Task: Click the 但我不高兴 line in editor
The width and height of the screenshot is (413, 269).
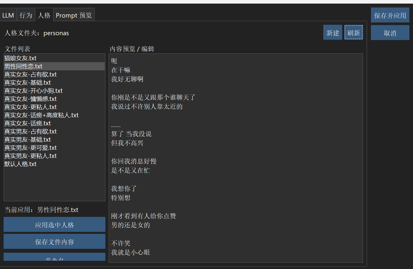Action: click(127, 143)
